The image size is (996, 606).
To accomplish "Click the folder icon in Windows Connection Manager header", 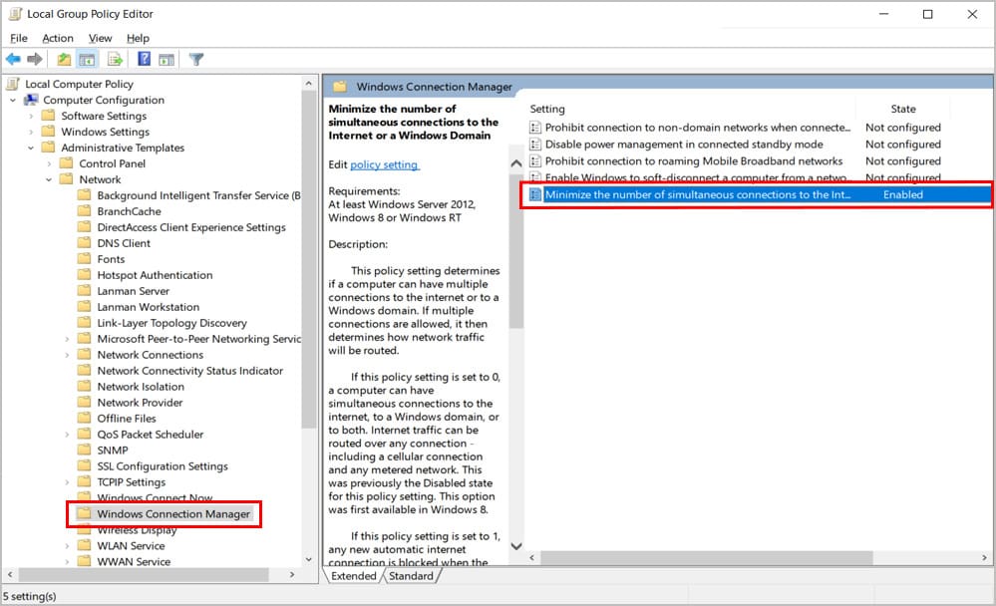I will 340,87.
